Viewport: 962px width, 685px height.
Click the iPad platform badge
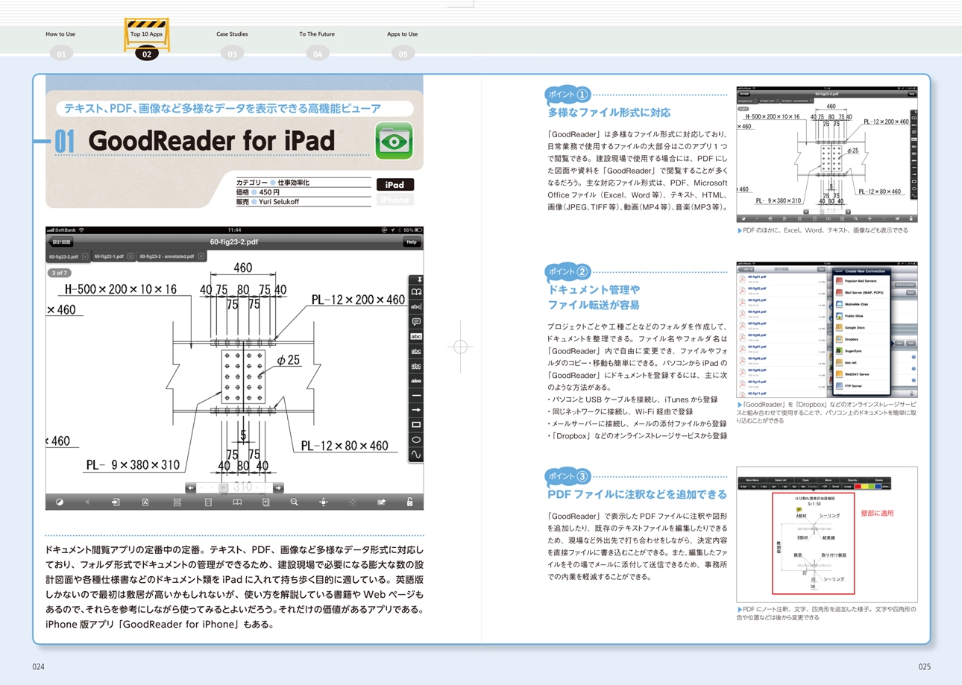(x=394, y=185)
